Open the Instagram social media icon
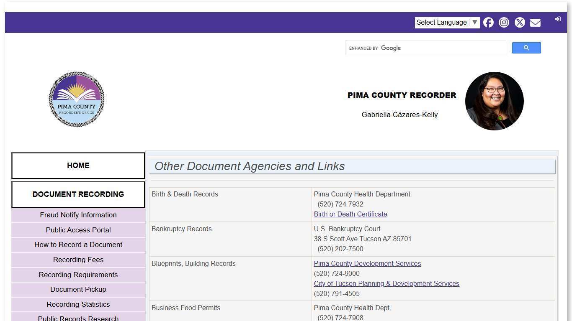 pyautogui.click(x=504, y=23)
